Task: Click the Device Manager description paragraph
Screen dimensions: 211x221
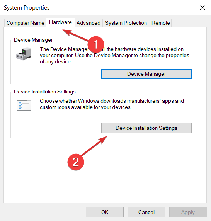Action: pyautogui.click(x=114, y=55)
